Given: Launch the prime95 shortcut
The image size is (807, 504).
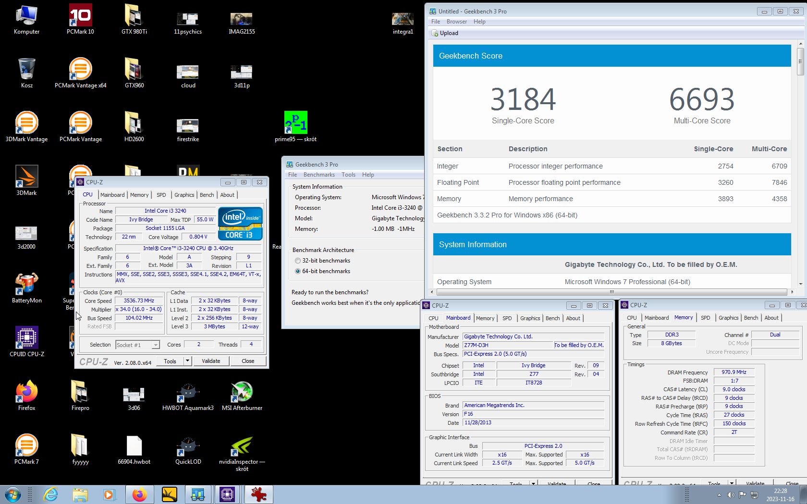Looking at the screenshot, I should tap(295, 127).
